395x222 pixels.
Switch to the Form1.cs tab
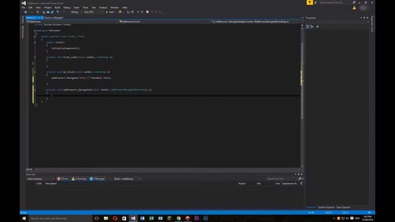[31, 18]
